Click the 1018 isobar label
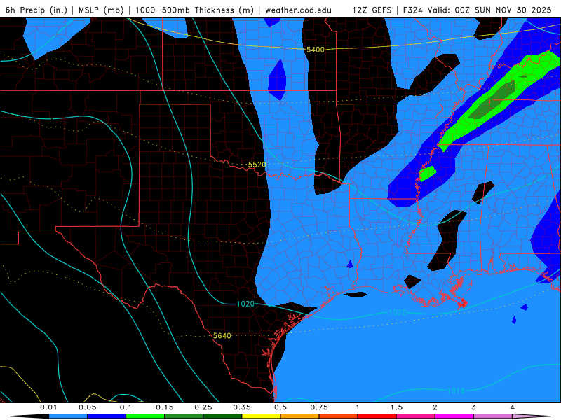Screen dimensions: 561x420 coord(456,391)
